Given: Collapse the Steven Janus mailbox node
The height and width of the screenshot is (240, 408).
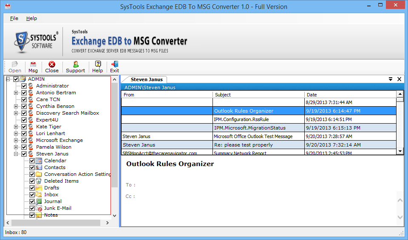Looking at the screenshot, I should point(16,154).
